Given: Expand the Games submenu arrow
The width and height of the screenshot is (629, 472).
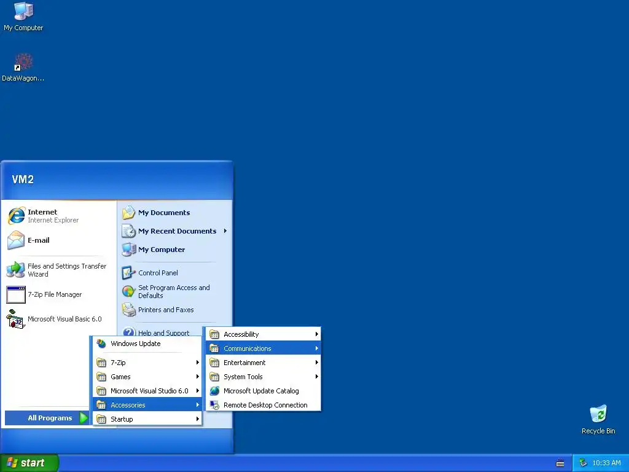Looking at the screenshot, I should coord(197,377).
